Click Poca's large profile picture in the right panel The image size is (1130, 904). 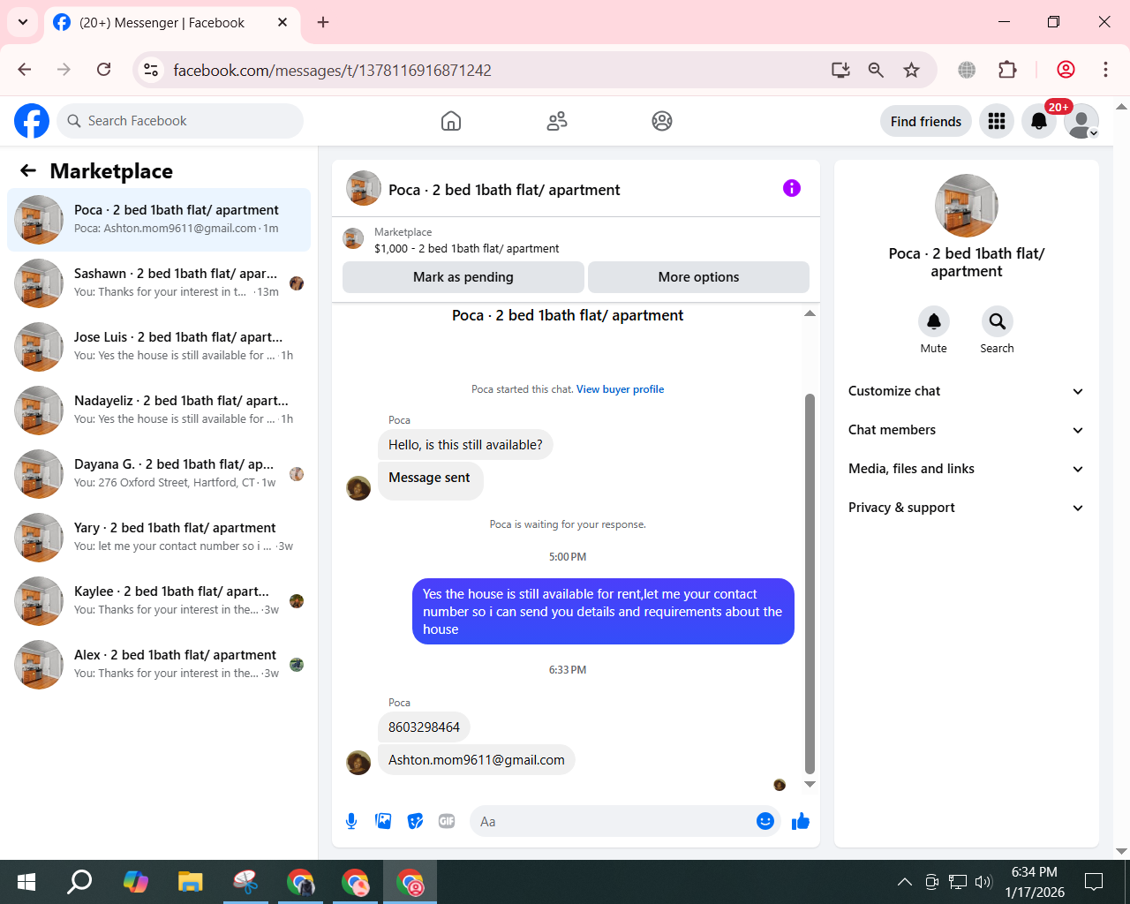(967, 206)
